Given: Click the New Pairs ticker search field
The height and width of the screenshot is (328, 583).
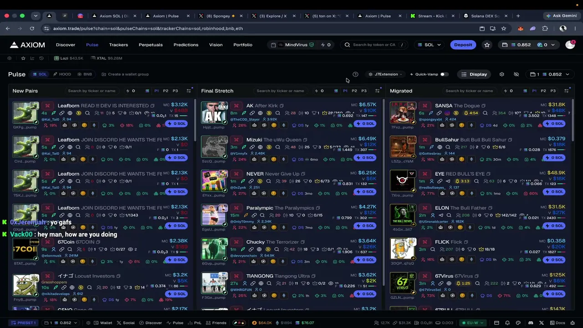Looking at the screenshot, I should pyautogui.click(x=91, y=91).
